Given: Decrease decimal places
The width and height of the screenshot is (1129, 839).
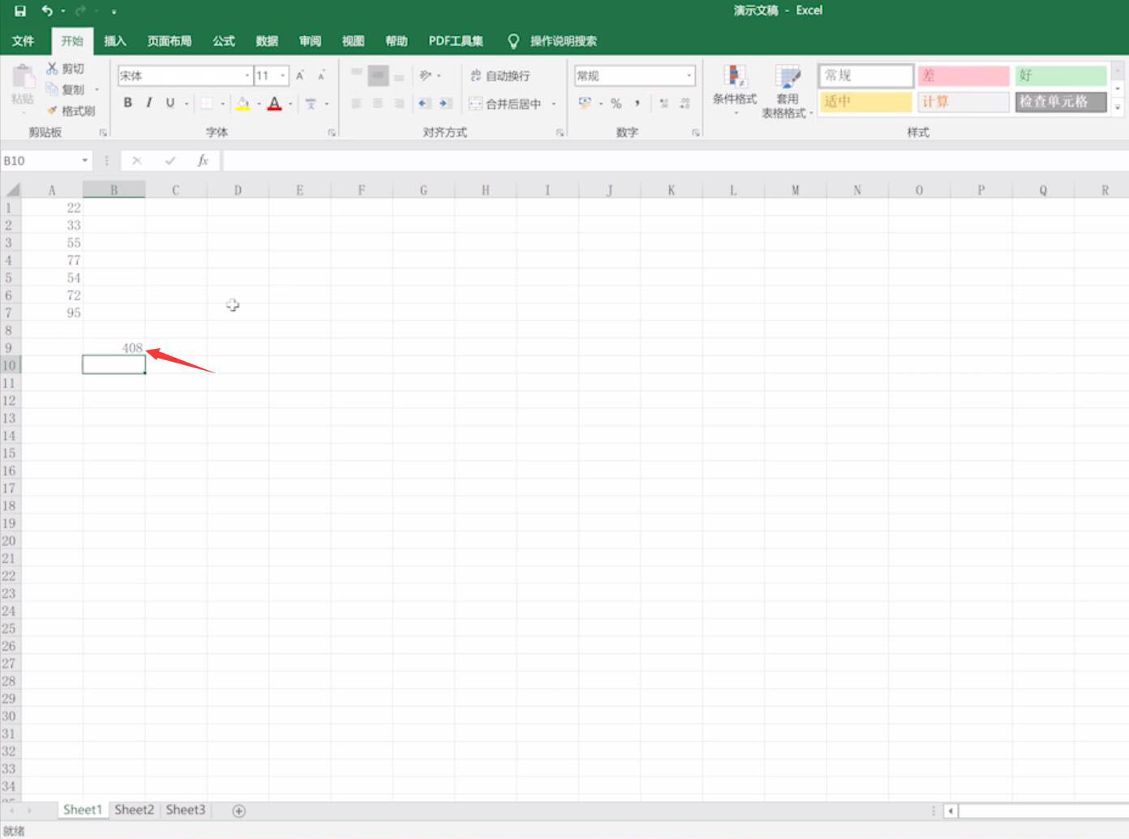Looking at the screenshot, I should [x=685, y=103].
